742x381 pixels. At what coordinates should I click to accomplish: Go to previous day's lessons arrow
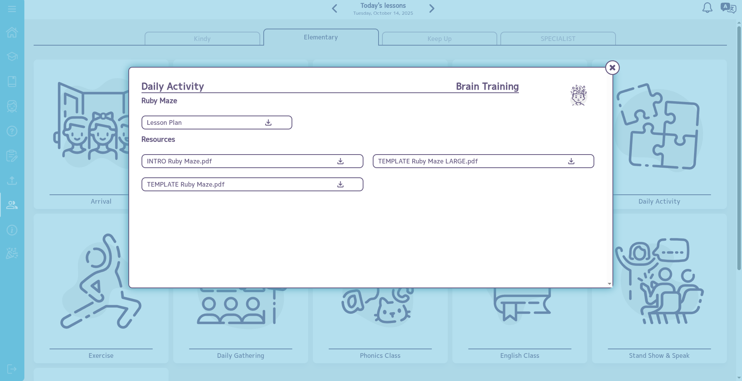335,9
